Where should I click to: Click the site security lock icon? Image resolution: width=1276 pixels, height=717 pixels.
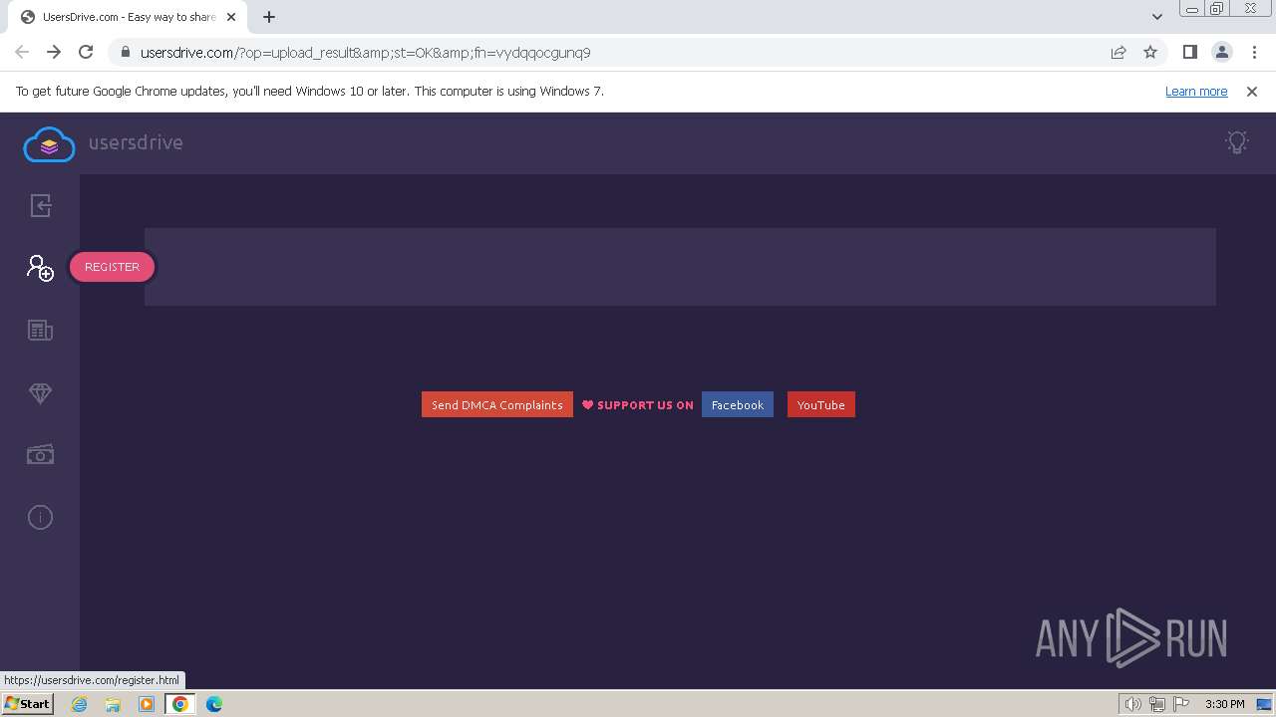pos(126,53)
